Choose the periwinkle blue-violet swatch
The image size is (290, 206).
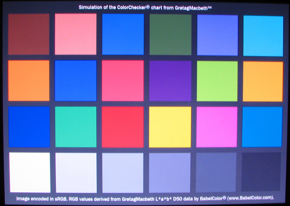(x=217, y=35)
